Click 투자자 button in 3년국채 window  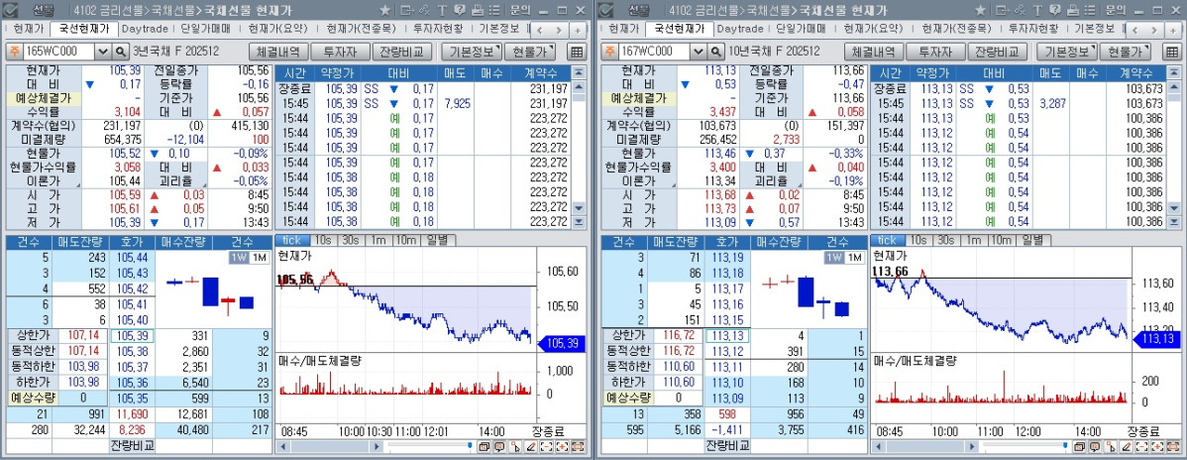[340, 52]
